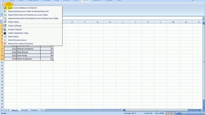Click the vertical scrollbar down arrow
Image resolution: width=205 pixels, height=115 pixels.
pos(204,107)
